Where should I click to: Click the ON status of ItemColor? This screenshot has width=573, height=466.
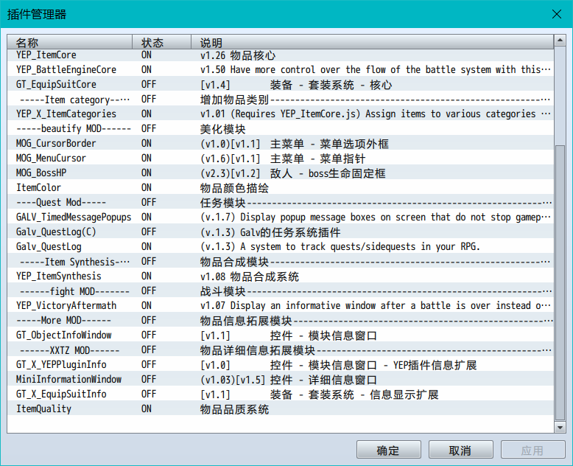pyautogui.click(x=147, y=187)
